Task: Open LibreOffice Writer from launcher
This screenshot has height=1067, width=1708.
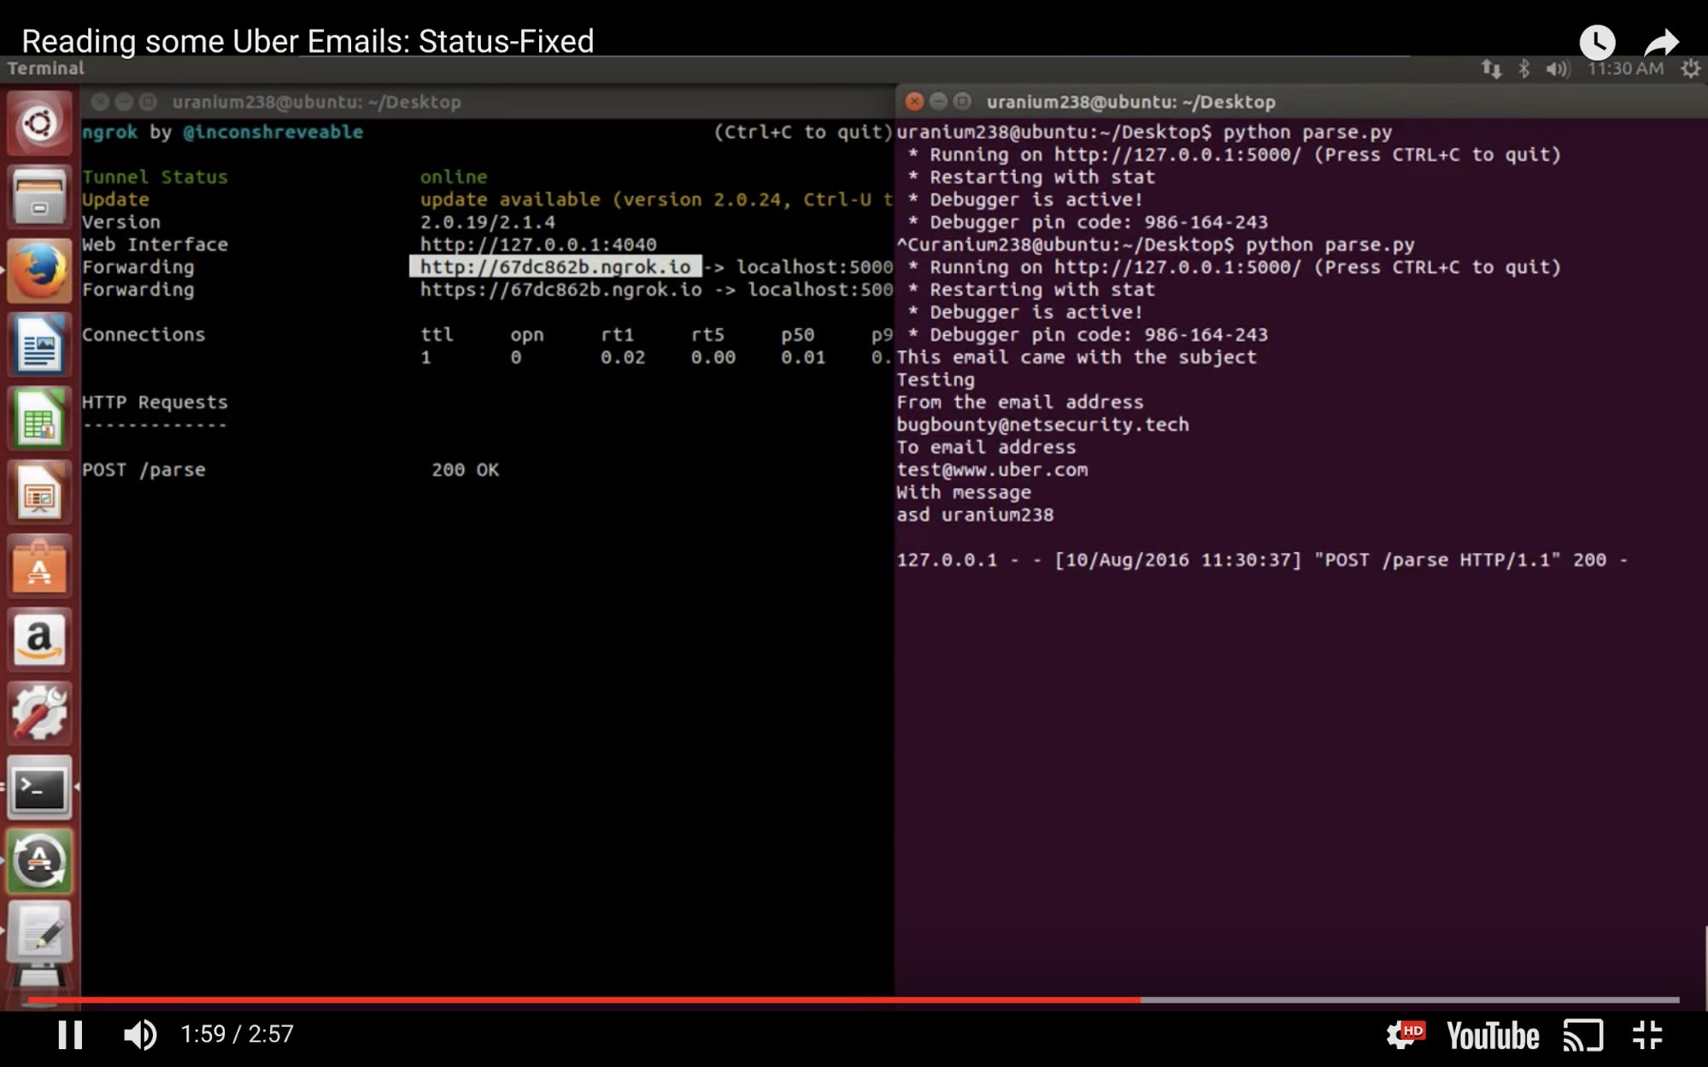Action: (x=38, y=346)
